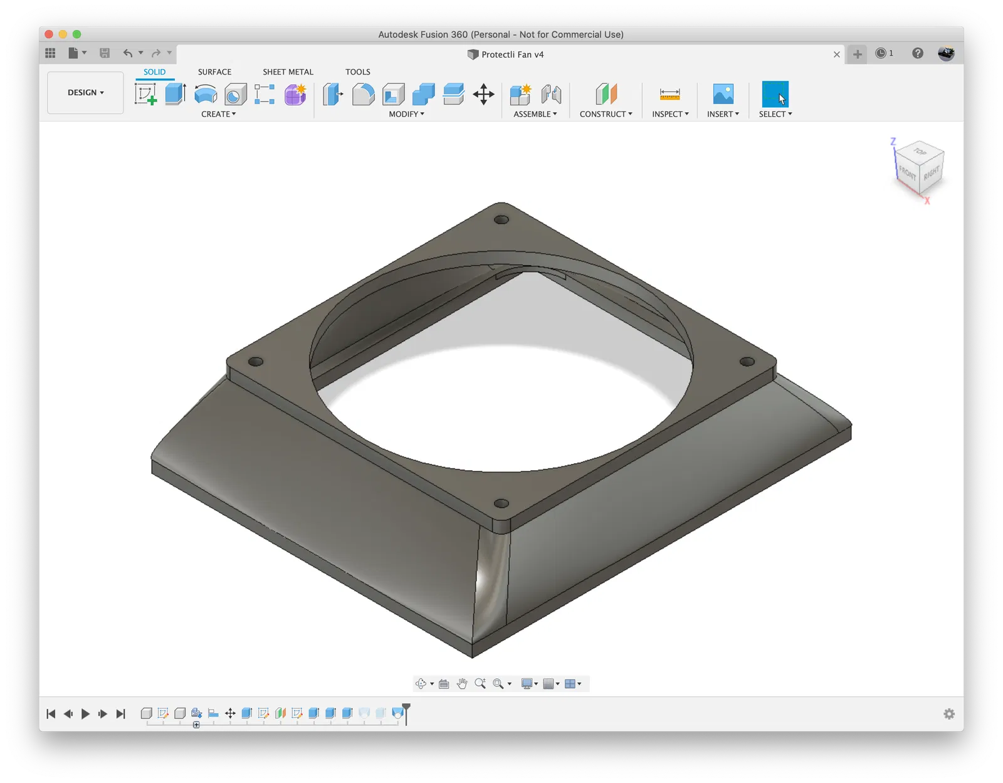
Task: Switch to the SURFACE tab
Action: pyautogui.click(x=214, y=71)
